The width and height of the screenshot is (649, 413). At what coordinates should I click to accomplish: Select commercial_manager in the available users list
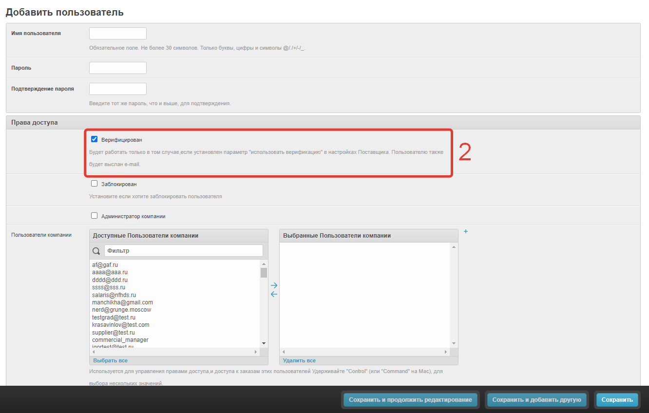(x=120, y=340)
